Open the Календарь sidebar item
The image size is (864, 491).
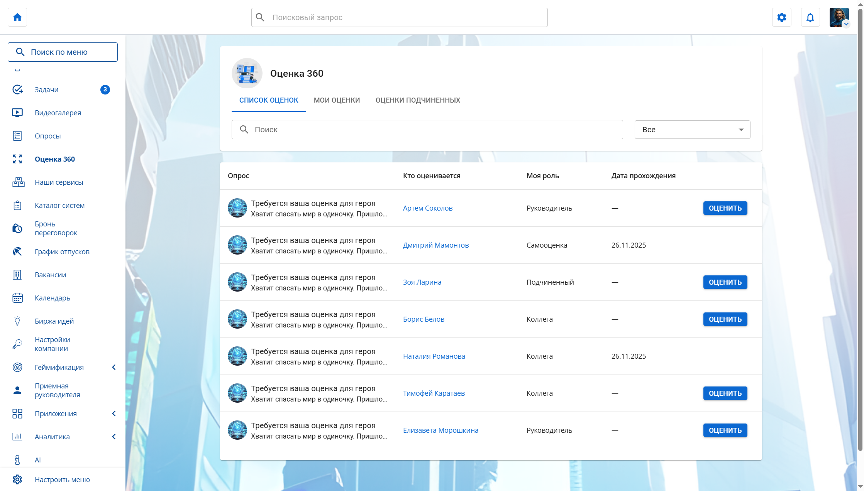coord(53,298)
